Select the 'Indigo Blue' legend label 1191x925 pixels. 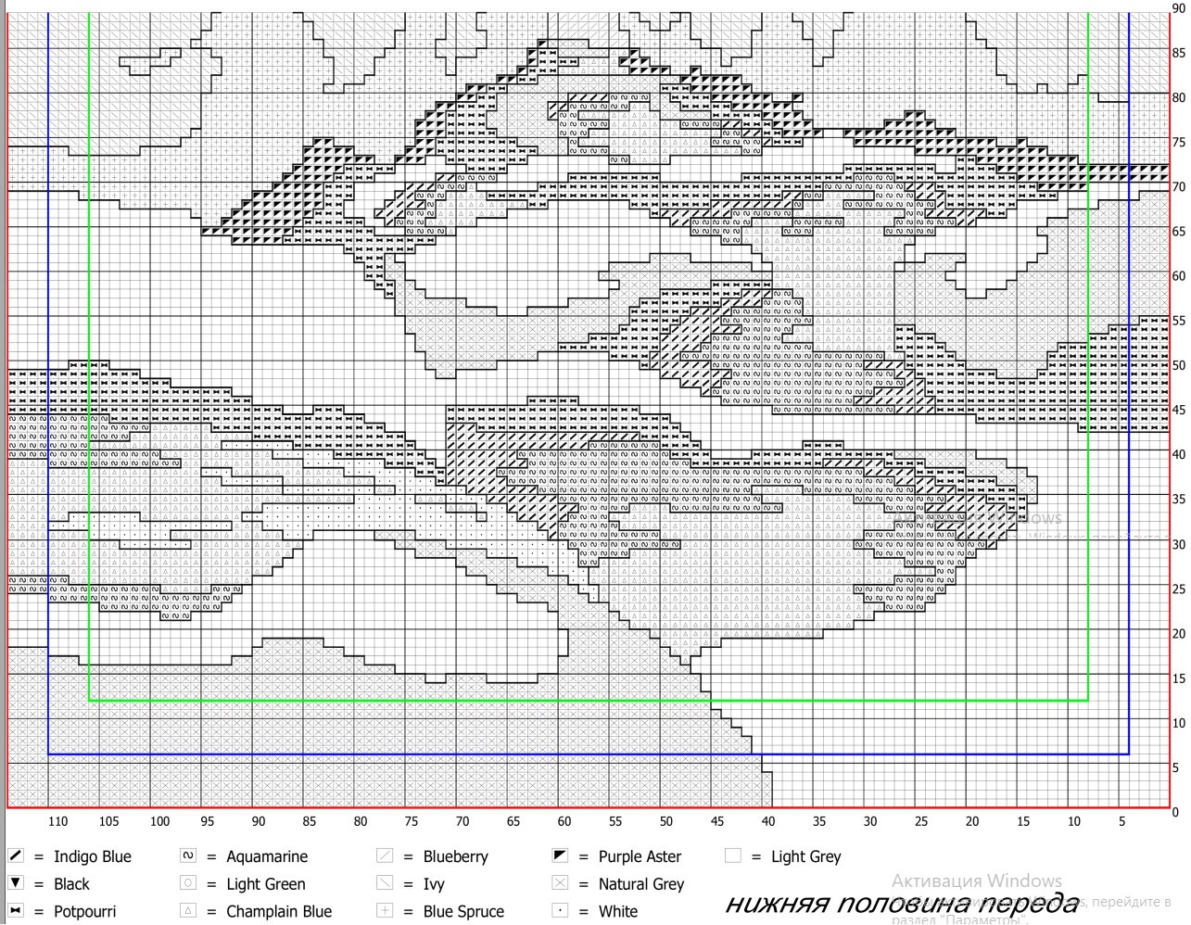coord(93,857)
